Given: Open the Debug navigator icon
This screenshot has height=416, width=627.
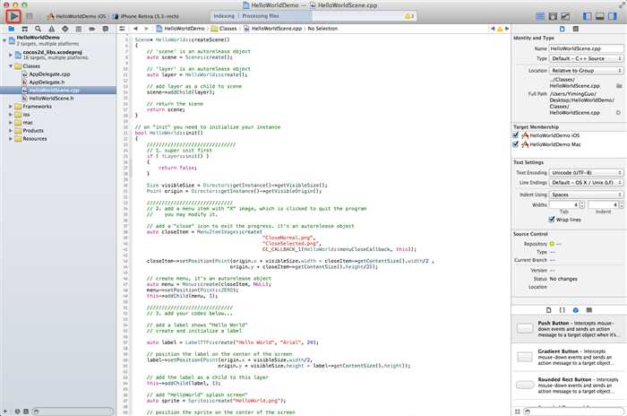Looking at the screenshot, I should pos(79,29).
